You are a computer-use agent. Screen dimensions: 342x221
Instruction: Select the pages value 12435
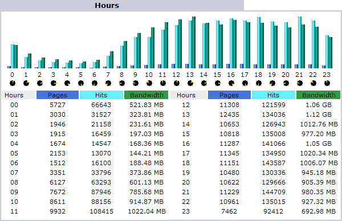click(230, 114)
